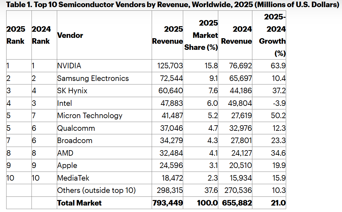Click the Micron Technology vendor cell
342x212 pixels.
(90, 116)
